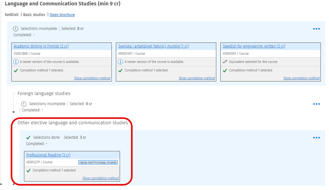
Task: Click the Selected: 3 cr text
Action: [75, 137]
